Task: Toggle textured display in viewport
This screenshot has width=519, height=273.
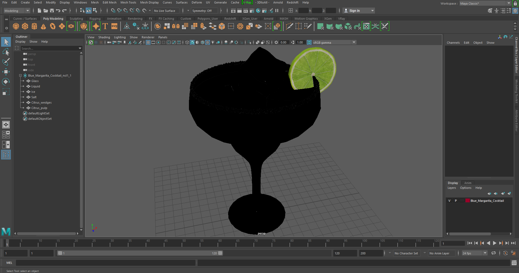Action: click(x=208, y=42)
